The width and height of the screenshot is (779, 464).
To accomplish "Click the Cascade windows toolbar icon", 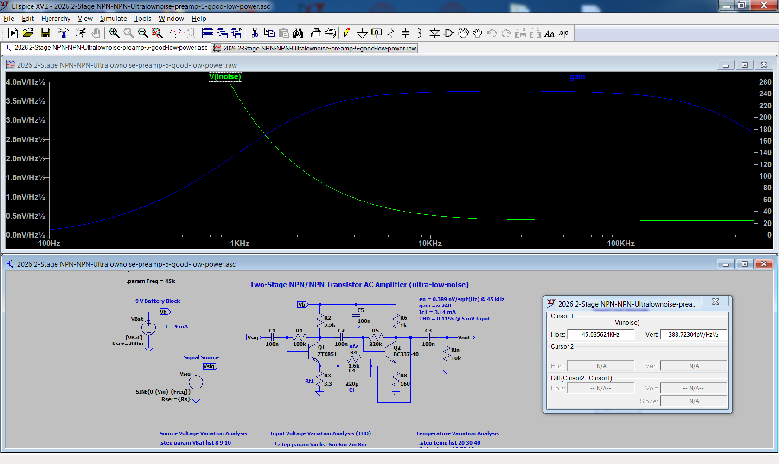I will click(x=222, y=33).
